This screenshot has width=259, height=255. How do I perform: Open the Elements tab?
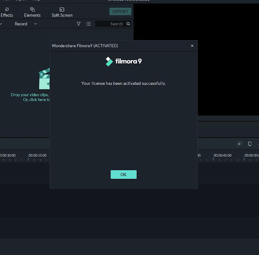tap(32, 12)
